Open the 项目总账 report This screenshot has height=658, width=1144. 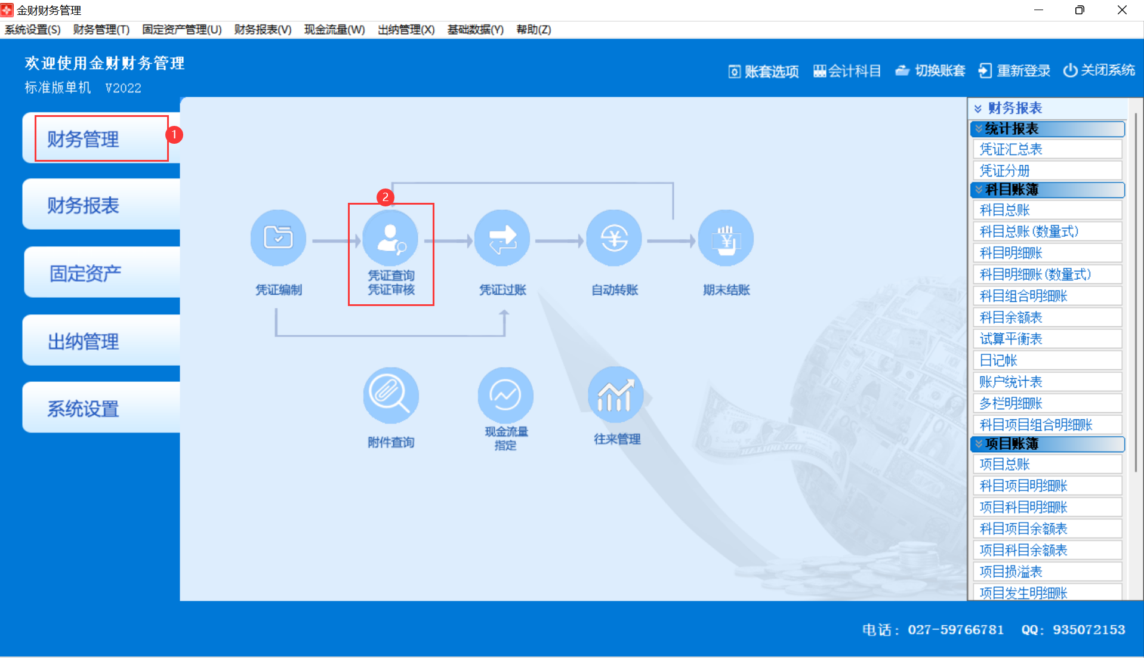click(1047, 464)
